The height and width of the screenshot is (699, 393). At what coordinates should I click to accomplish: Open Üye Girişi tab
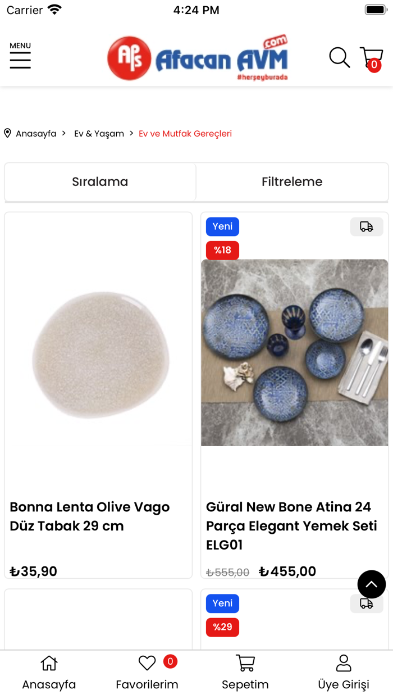(x=344, y=673)
